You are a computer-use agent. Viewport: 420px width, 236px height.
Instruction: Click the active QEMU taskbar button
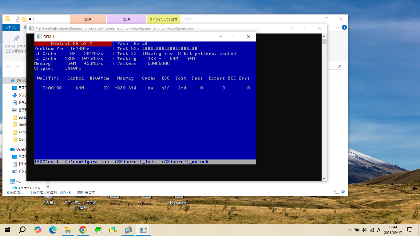pos(143,230)
